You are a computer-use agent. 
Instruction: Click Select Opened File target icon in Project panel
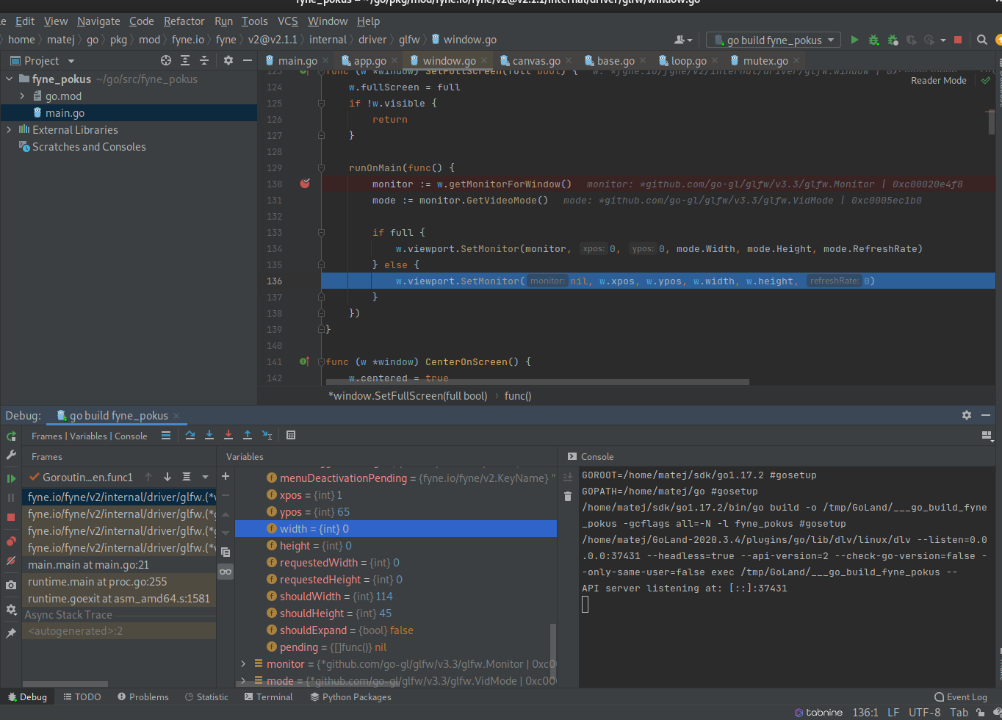(166, 60)
